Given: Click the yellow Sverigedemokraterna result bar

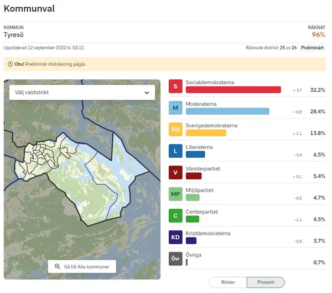Looking at the screenshot, I should click(206, 133).
